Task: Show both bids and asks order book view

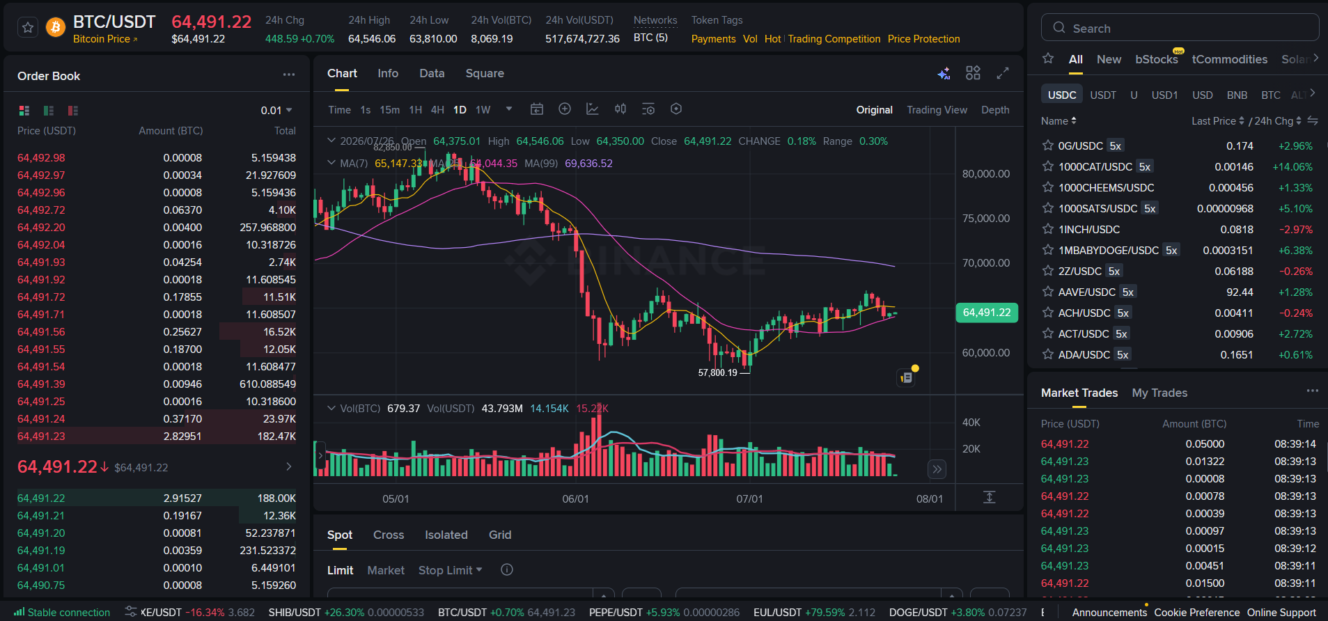Action: 24,110
